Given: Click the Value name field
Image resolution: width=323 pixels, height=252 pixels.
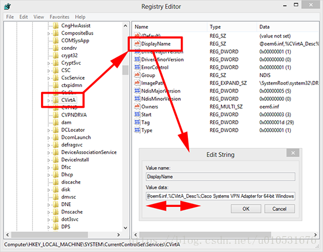Looking at the screenshot, I should 220,177.
